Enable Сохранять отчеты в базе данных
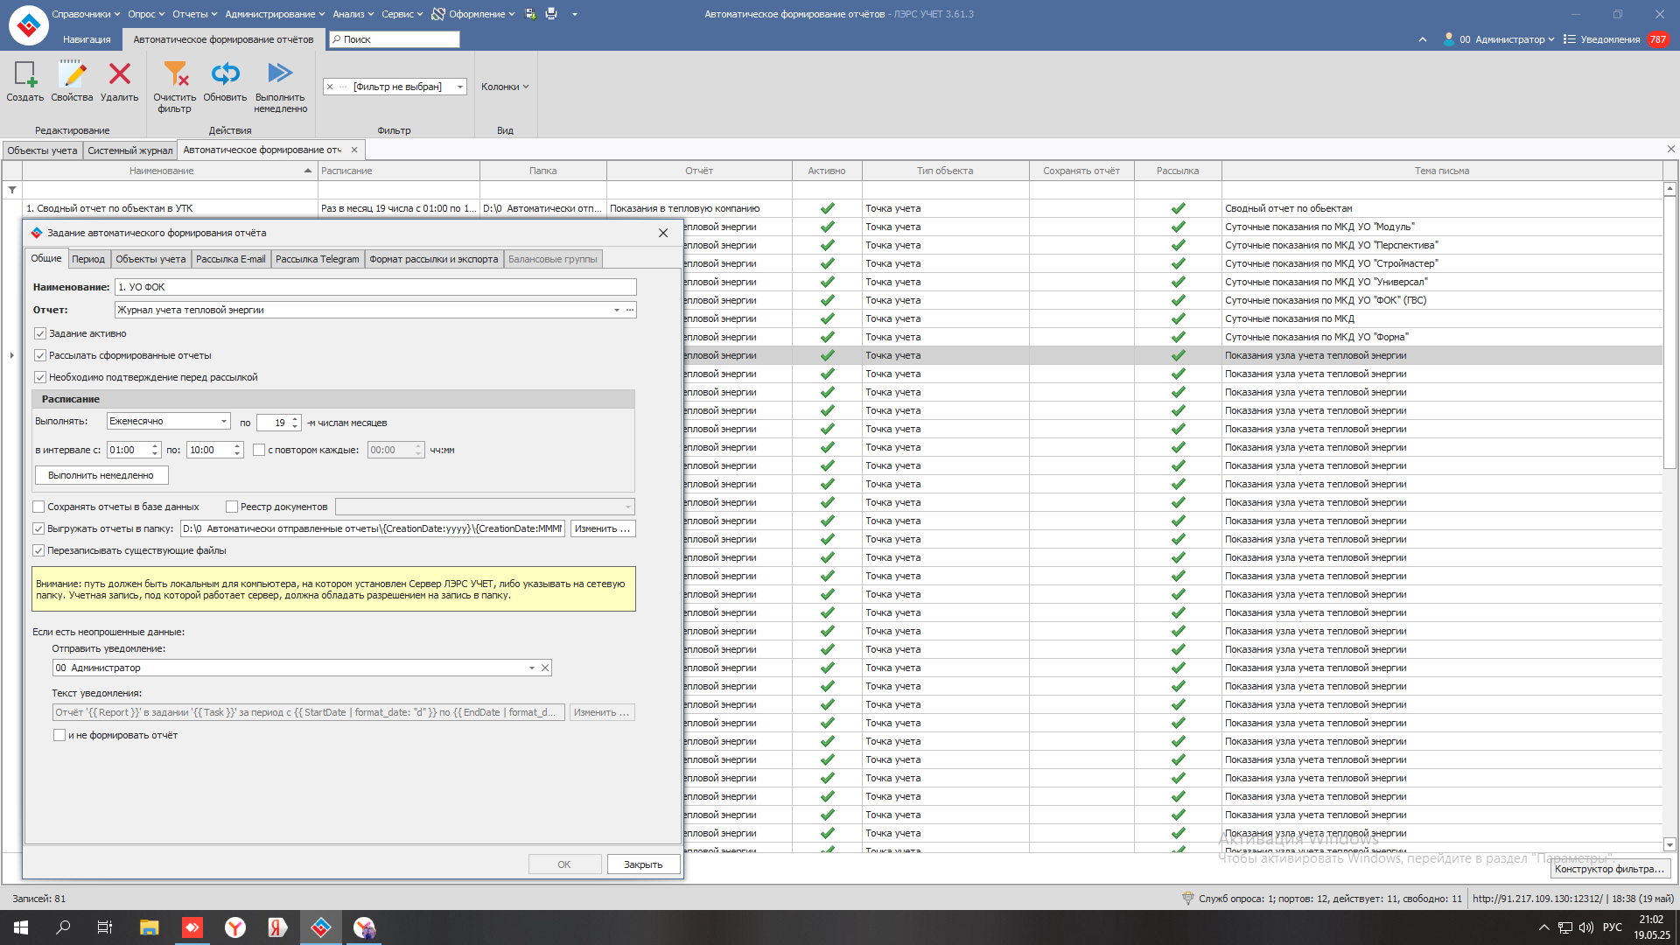 click(38, 507)
